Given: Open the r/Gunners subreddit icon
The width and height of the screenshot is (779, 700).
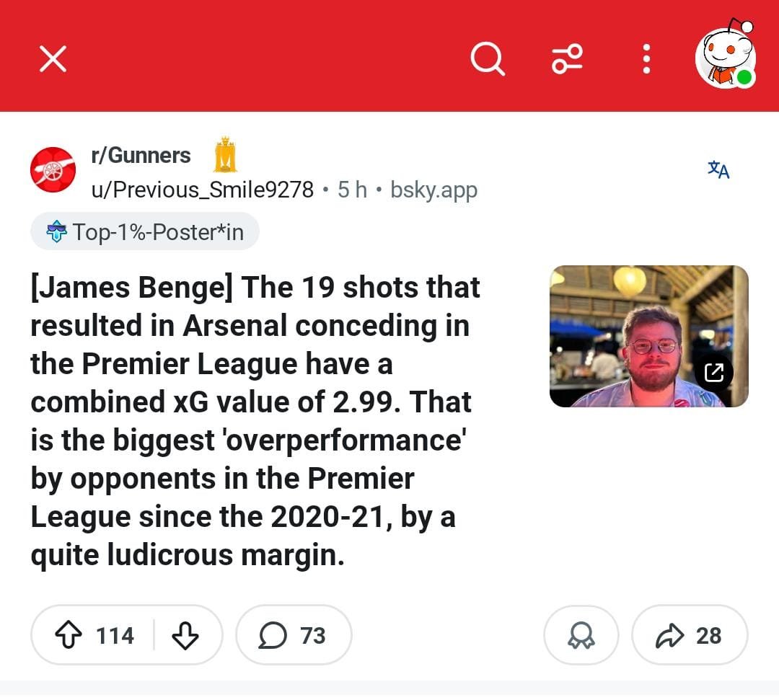Looking at the screenshot, I should (53, 170).
